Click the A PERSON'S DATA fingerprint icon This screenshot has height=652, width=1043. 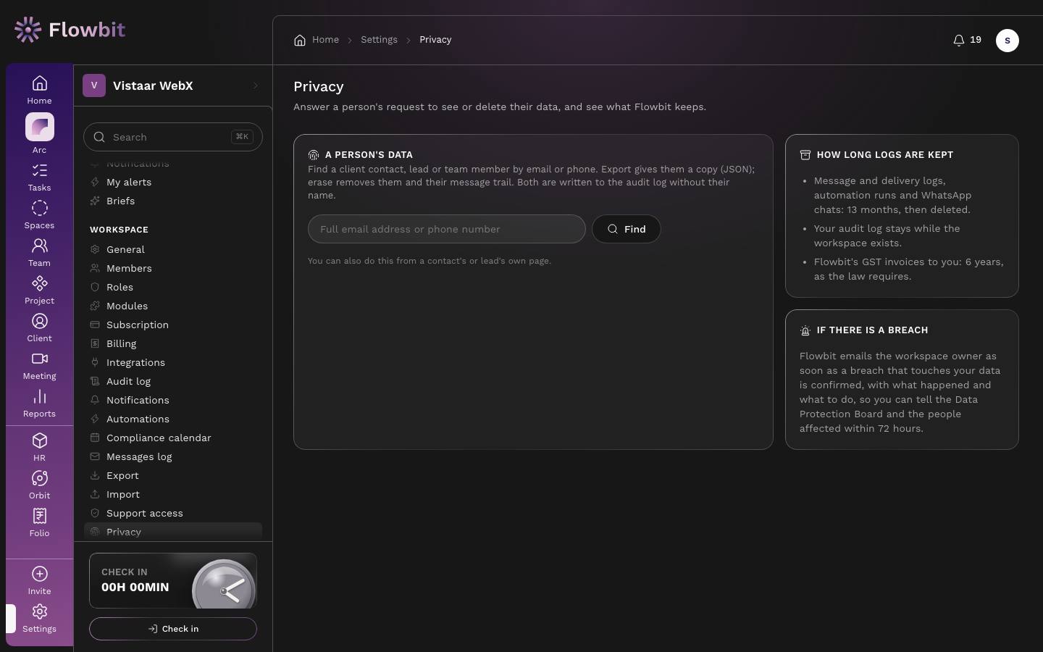click(x=314, y=155)
